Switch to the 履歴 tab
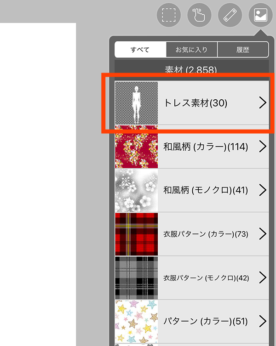The width and height of the screenshot is (276, 346). tap(243, 50)
